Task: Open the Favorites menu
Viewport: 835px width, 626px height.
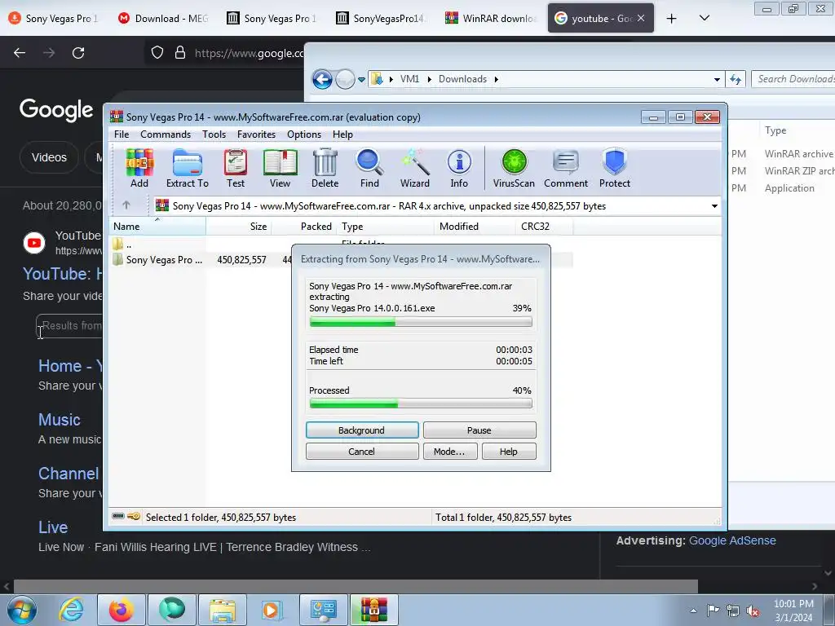Action: tap(257, 134)
